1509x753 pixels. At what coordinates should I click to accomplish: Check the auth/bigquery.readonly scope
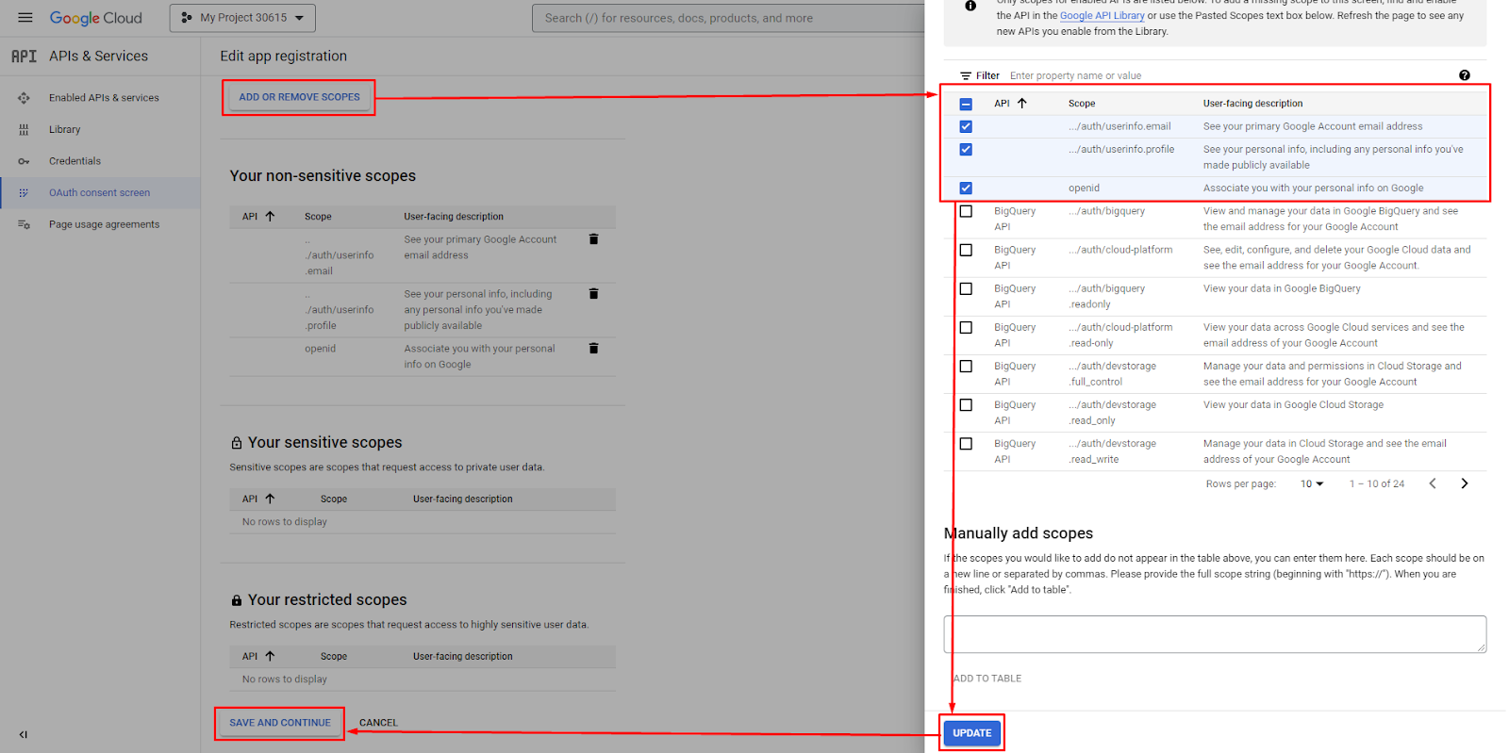click(966, 289)
